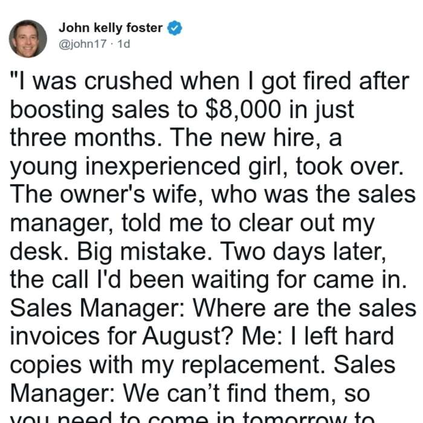The width and height of the screenshot is (423, 423).
Task: Click "Two days later" in the tweet
Action: pyautogui.click(x=302, y=251)
